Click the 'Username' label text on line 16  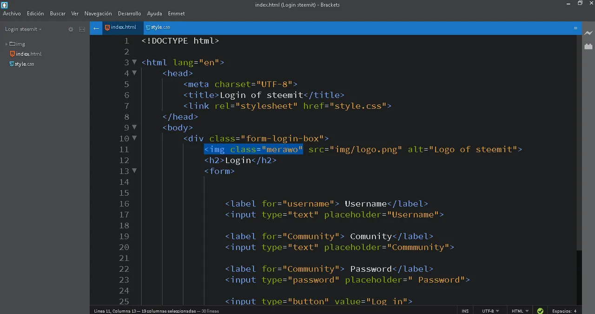click(365, 204)
